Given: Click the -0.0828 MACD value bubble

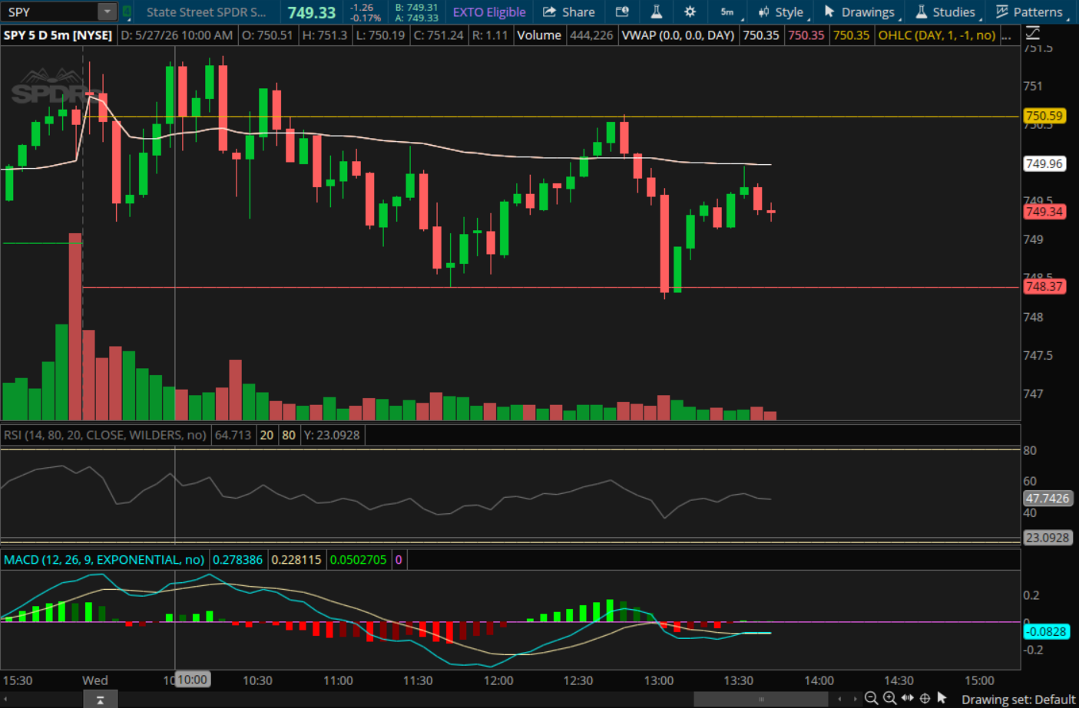Looking at the screenshot, I should pos(1046,631).
